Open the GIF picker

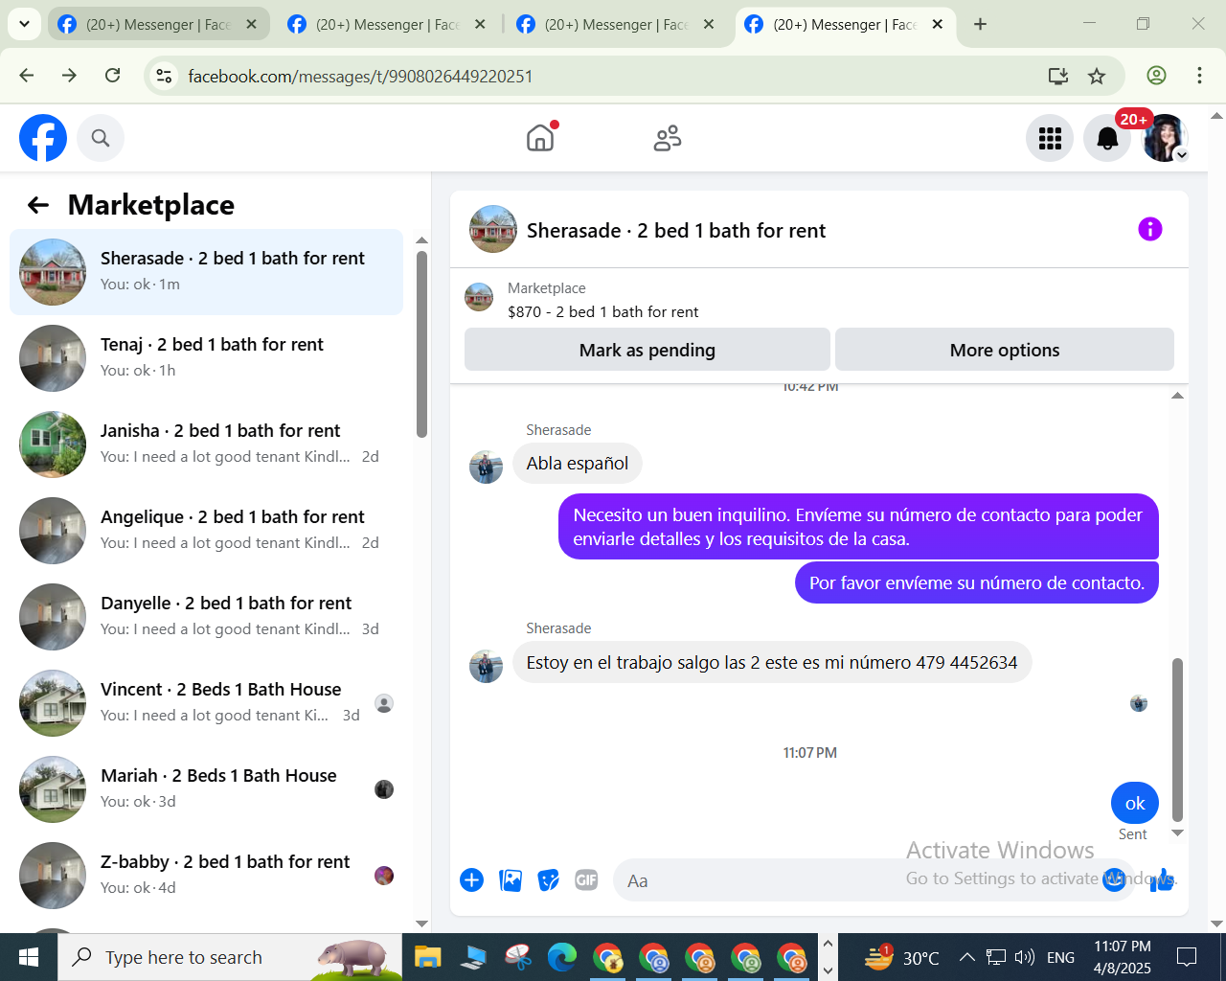click(x=586, y=879)
